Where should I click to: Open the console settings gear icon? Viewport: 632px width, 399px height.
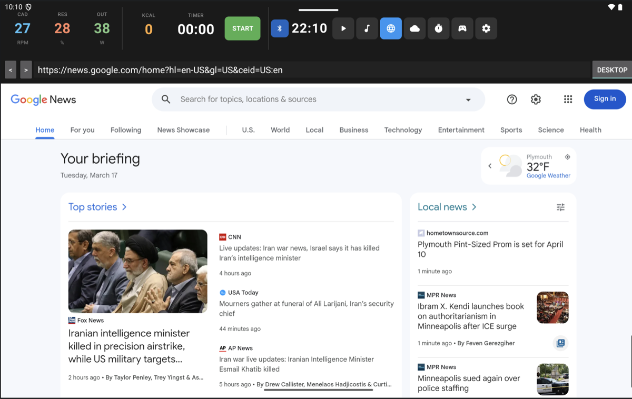pos(486,28)
